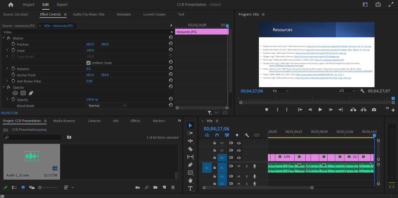Image resolution: width=398 pixels, height=198 pixels.
Task: Open Timeline display settings wrench
Action: tap(247, 135)
